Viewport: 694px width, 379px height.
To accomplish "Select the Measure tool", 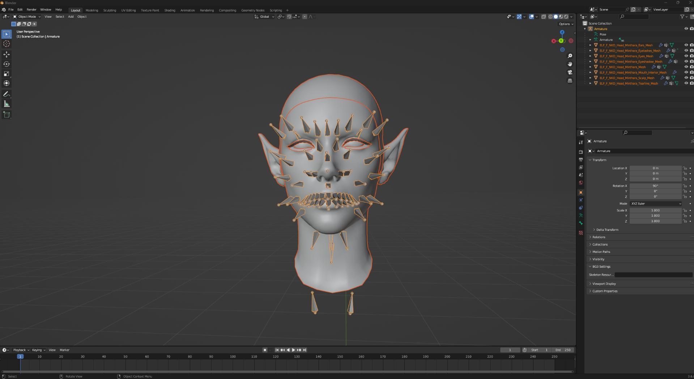I will click(7, 104).
